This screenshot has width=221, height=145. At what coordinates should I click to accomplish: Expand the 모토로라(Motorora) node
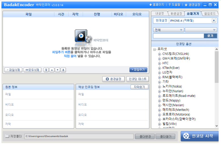160,115
